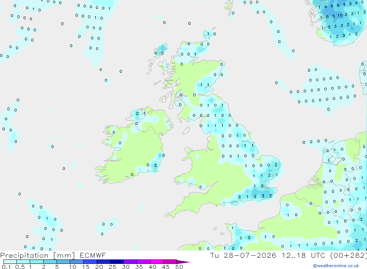Pick the 2–5 mm legend color swatch

(x=50, y=262)
